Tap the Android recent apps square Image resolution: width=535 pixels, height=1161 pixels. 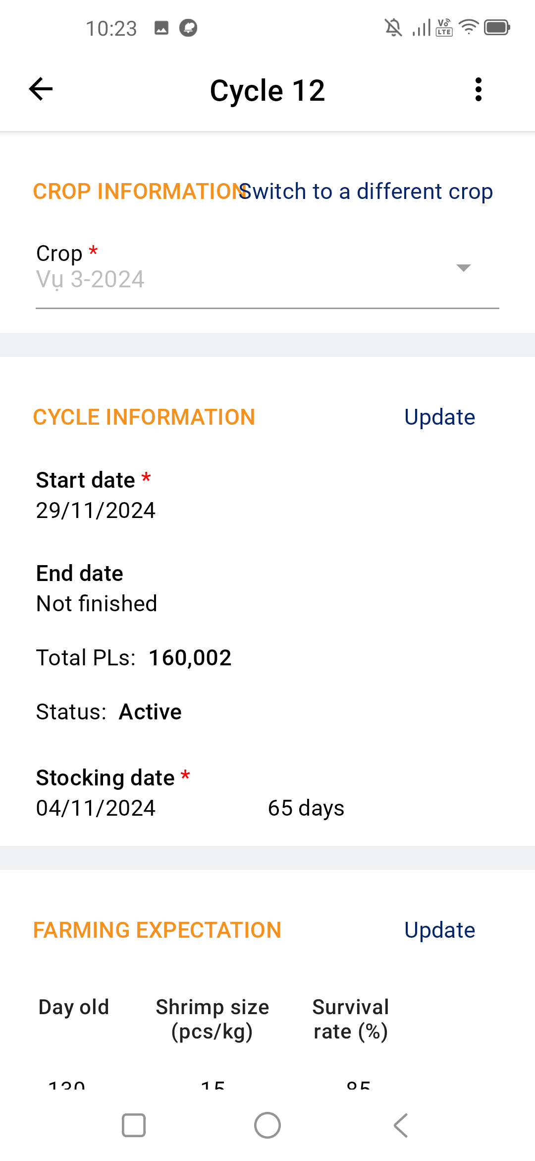point(134,1125)
